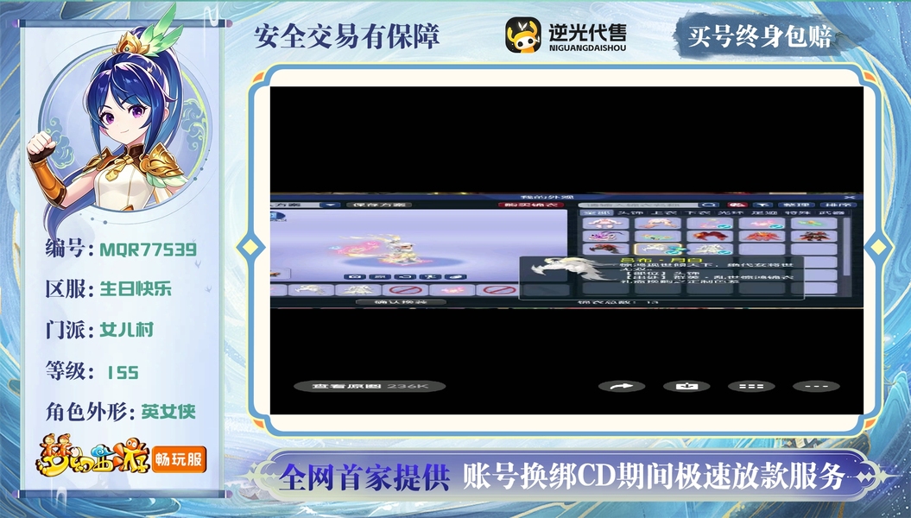Select the 下衣 category tab
Viewport: 911px width, 518px height.
click(699, 212)
